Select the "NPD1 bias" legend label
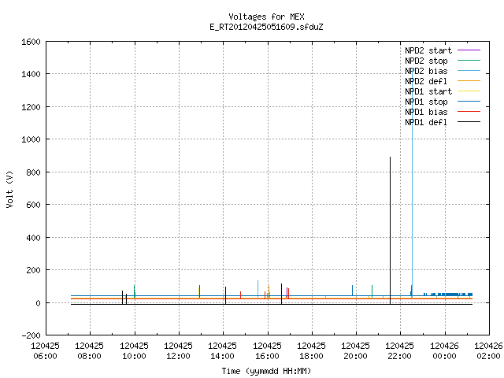 [426, 112]
